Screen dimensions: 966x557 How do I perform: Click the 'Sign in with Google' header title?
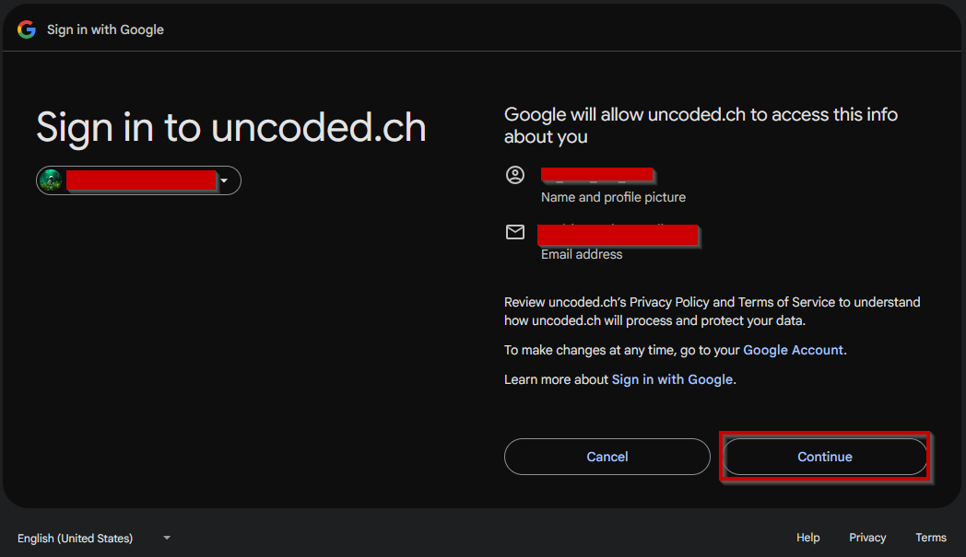point(105,29)
